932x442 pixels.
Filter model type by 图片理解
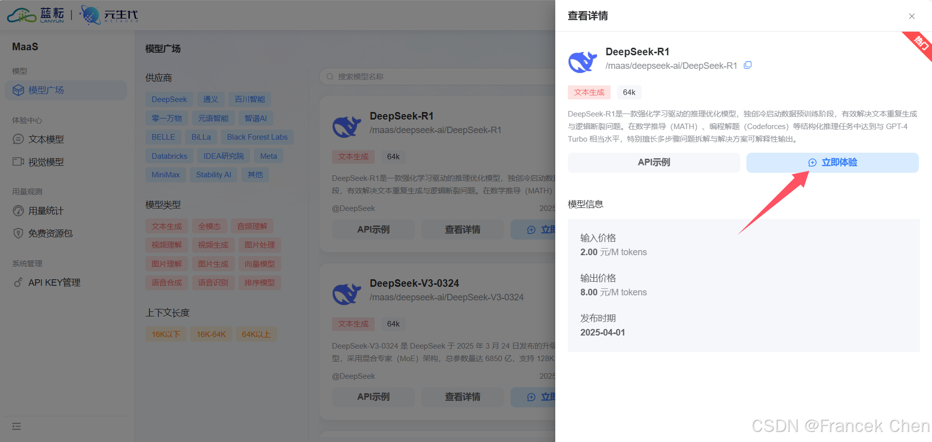166,264
